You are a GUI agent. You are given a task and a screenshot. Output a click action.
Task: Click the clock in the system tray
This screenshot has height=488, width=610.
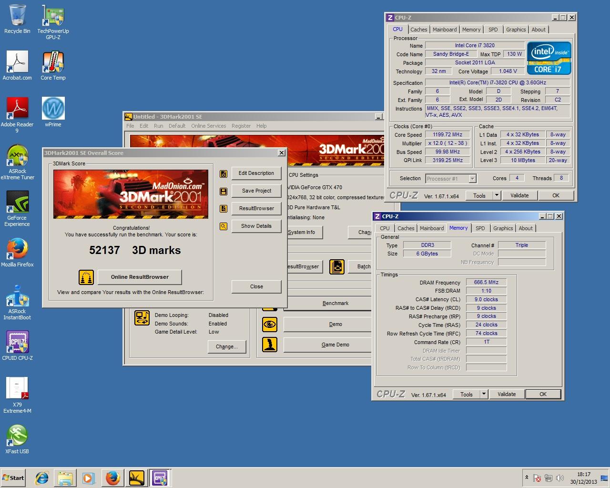point(584,478)
